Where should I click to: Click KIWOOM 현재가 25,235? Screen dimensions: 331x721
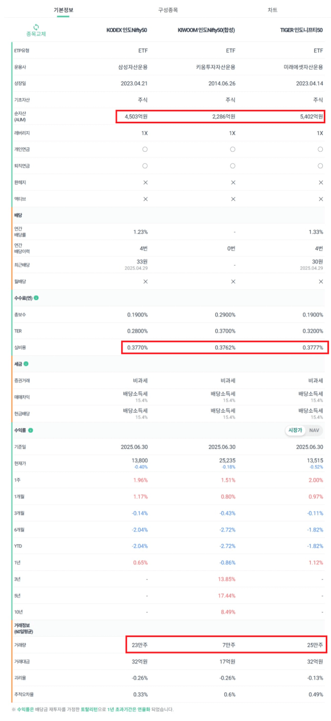228,460
